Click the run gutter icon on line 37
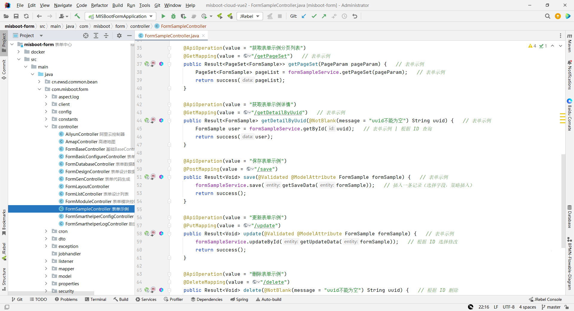574x311 pixels. tap(147, 64)
